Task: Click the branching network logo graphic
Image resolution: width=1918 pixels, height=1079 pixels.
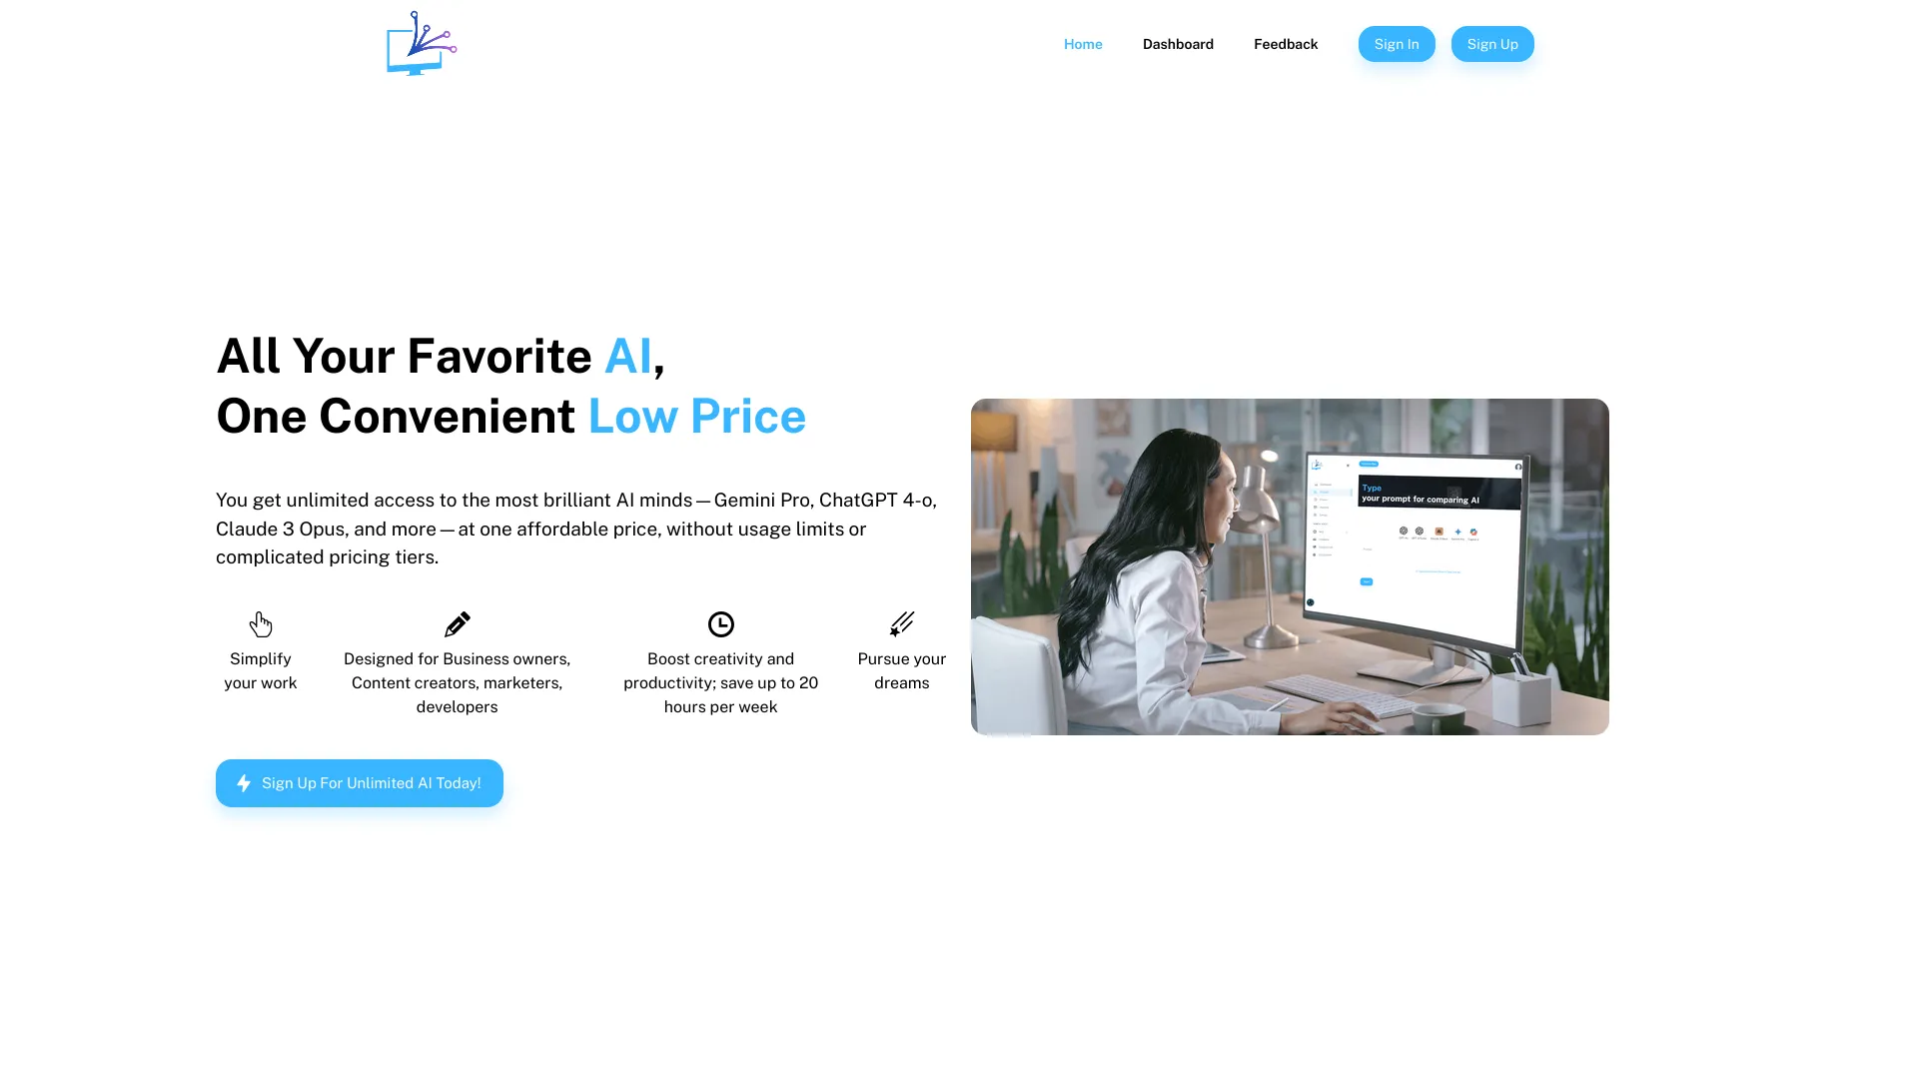Action: [419, 42]
